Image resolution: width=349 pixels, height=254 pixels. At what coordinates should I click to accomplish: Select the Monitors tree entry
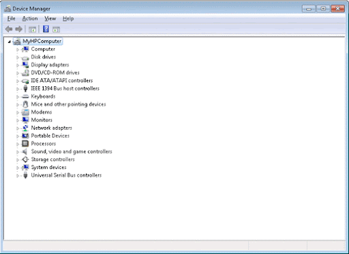point(42,120)
